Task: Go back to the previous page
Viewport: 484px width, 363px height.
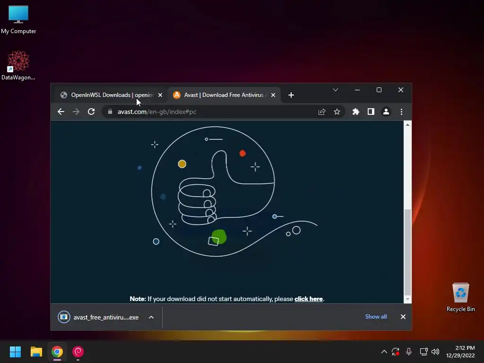Action: click(61, 112)
